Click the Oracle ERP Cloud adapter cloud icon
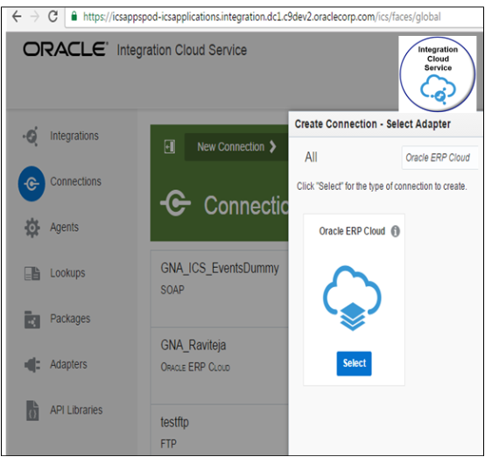485x457 pixels. click(x=352, y=298)
